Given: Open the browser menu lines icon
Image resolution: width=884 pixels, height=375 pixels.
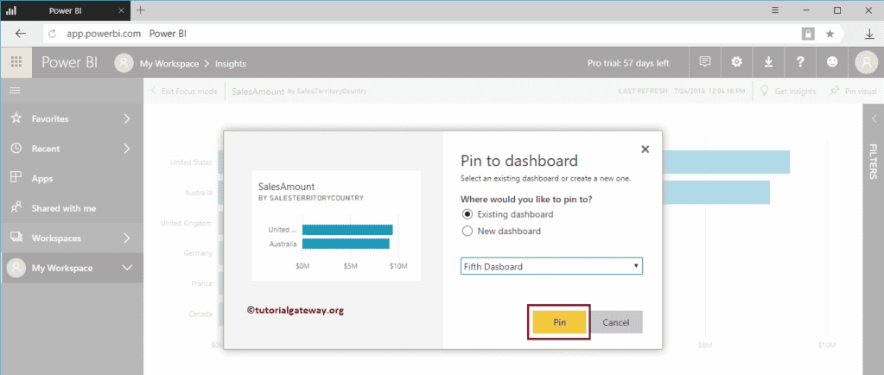Looking at the screenshot, I should (775, 10).
